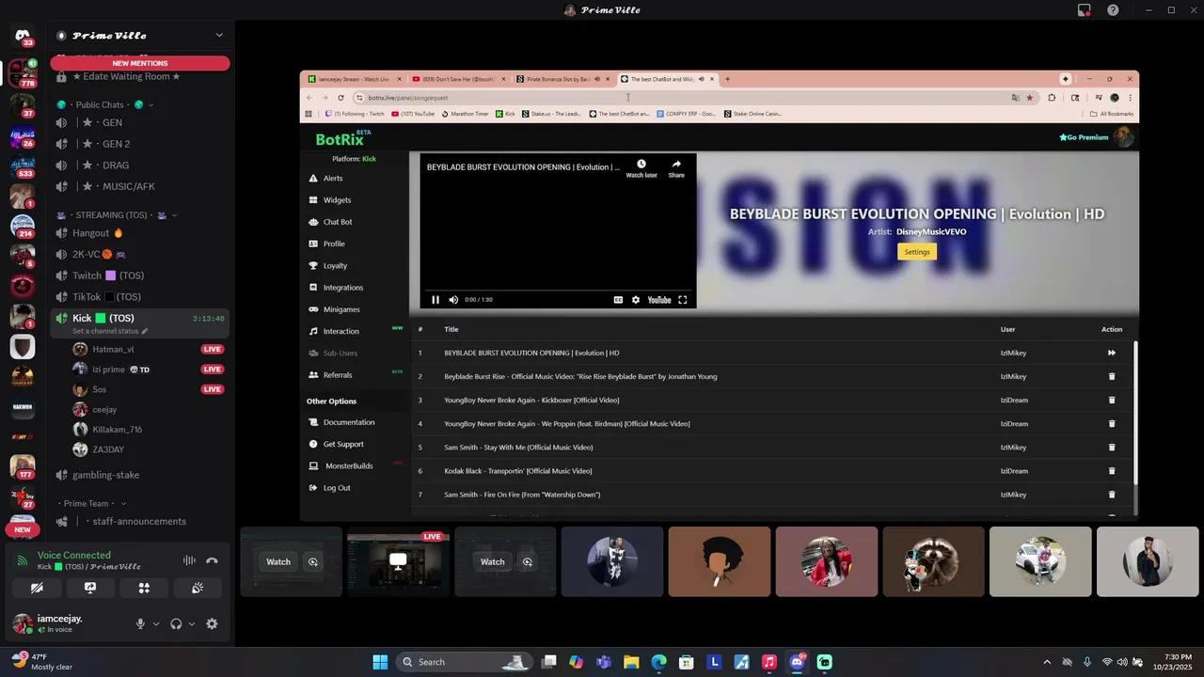Screen dimensions: 1204x677
Task: Open Discord direct messages home icon
Action: [23, 36]
